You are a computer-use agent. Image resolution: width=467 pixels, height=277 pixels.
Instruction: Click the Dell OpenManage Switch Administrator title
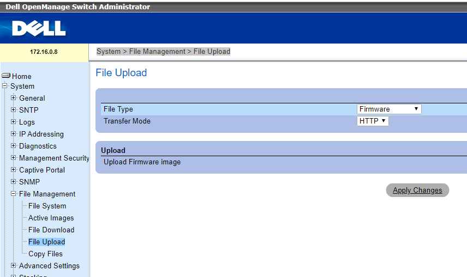[77, 7]
